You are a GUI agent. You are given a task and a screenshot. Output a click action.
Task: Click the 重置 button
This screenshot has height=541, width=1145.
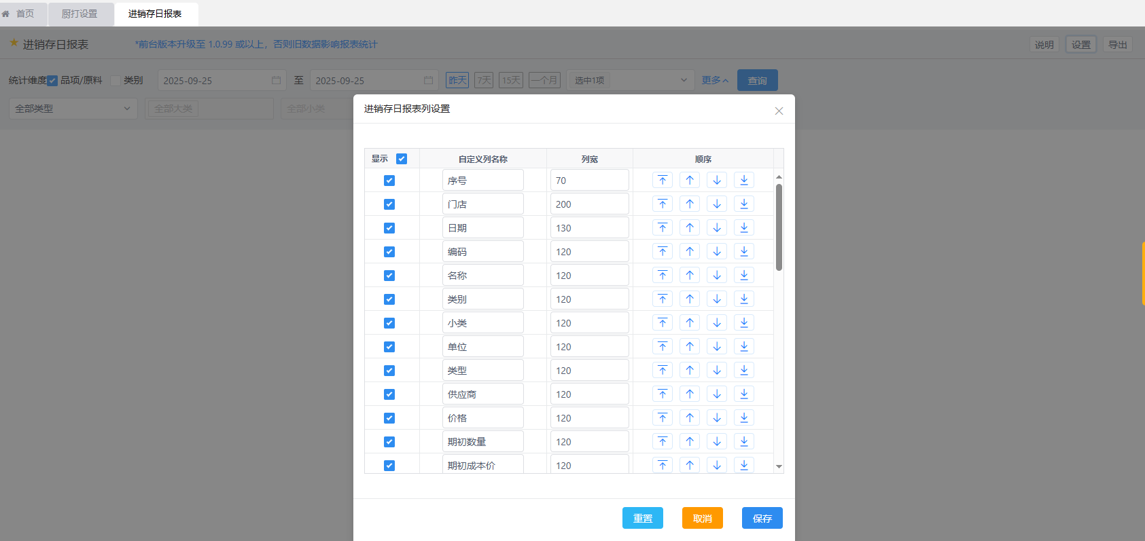click(642, 518)
